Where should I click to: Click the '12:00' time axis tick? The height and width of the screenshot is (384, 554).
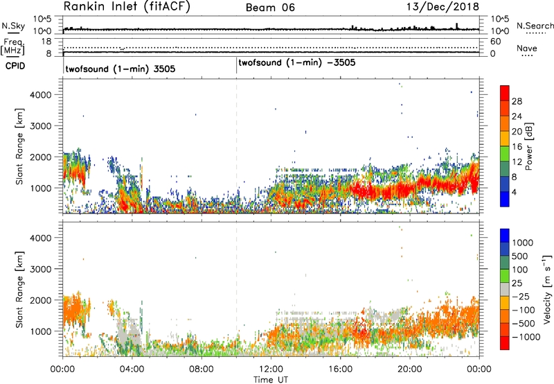[271, 369]
